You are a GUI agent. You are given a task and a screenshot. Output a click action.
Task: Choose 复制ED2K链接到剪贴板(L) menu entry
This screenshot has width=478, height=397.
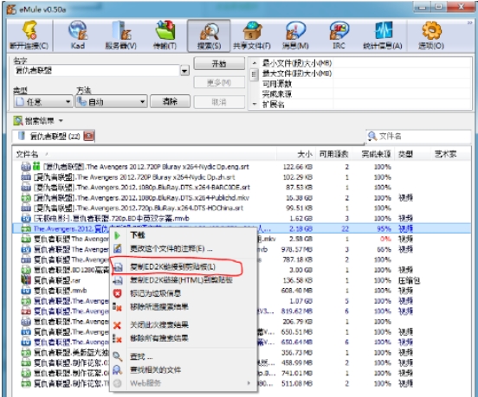point(183,266)
